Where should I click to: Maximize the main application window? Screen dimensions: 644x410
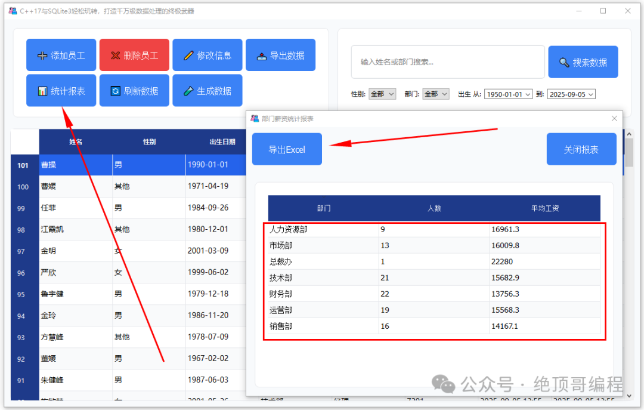tap(603, 11)
